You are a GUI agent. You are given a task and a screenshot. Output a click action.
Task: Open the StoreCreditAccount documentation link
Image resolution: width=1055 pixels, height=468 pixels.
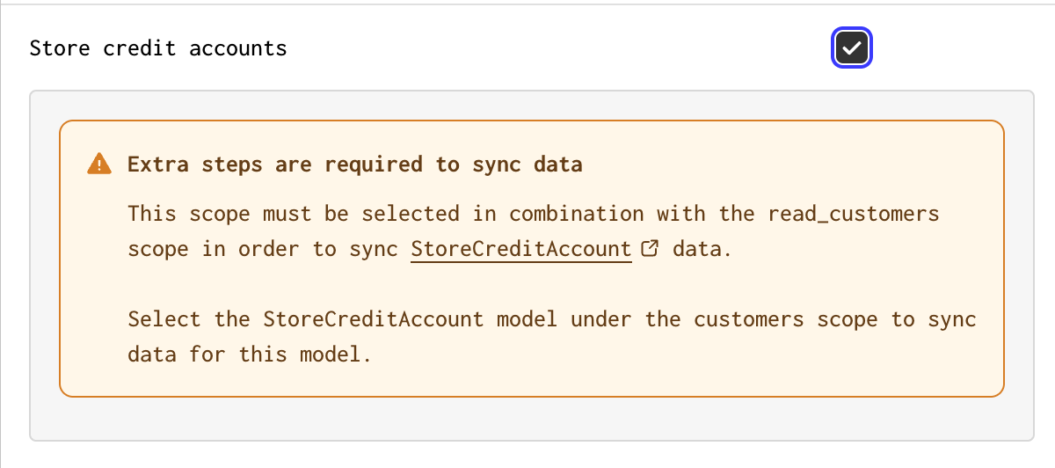tap(521, 249)
